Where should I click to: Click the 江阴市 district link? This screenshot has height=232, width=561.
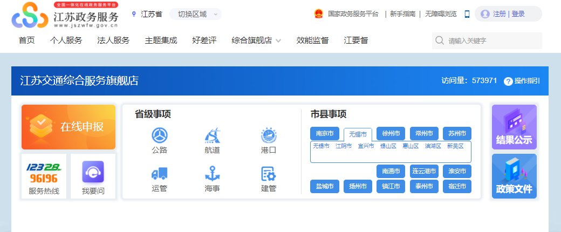344,146
